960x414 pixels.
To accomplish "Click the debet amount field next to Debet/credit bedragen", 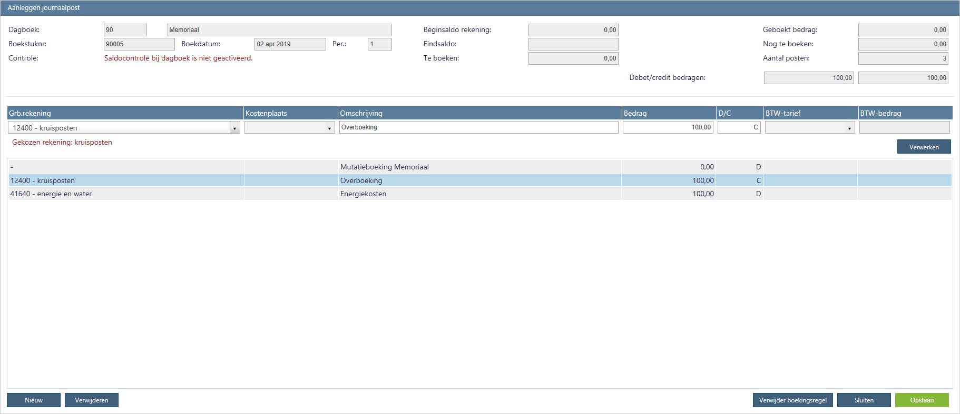I will coord(809,78).
